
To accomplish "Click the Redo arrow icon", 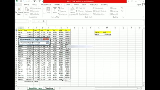I will [29, 1].
